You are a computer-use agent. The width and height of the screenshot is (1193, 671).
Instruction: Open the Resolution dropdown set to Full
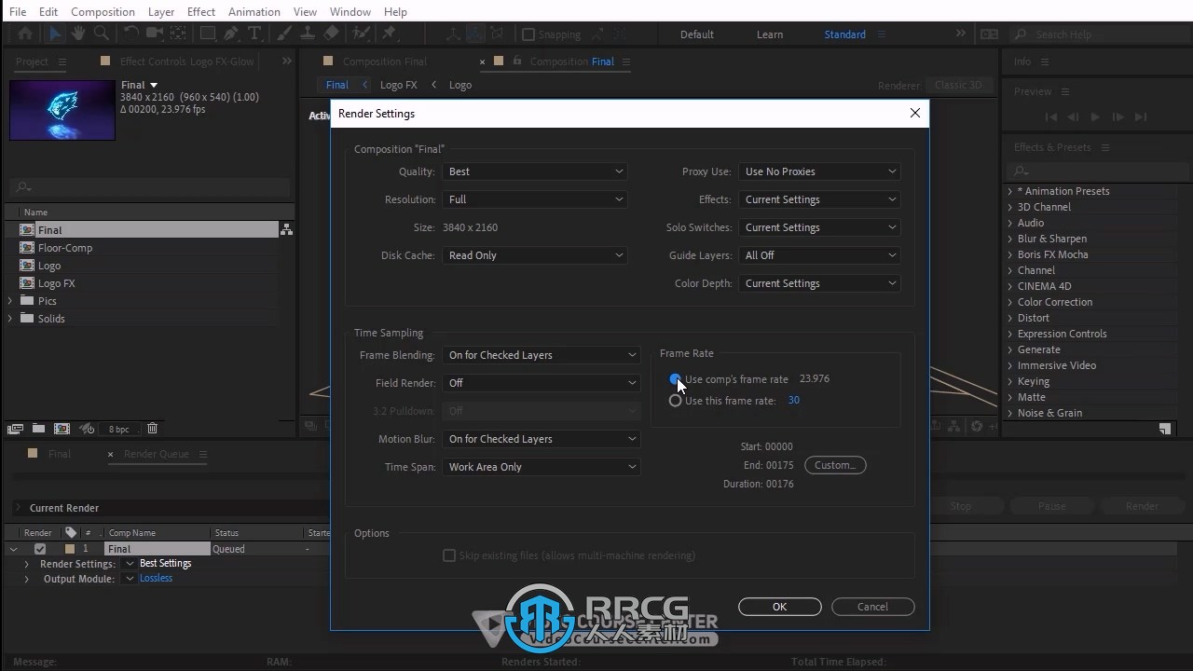tap(535, 199)
